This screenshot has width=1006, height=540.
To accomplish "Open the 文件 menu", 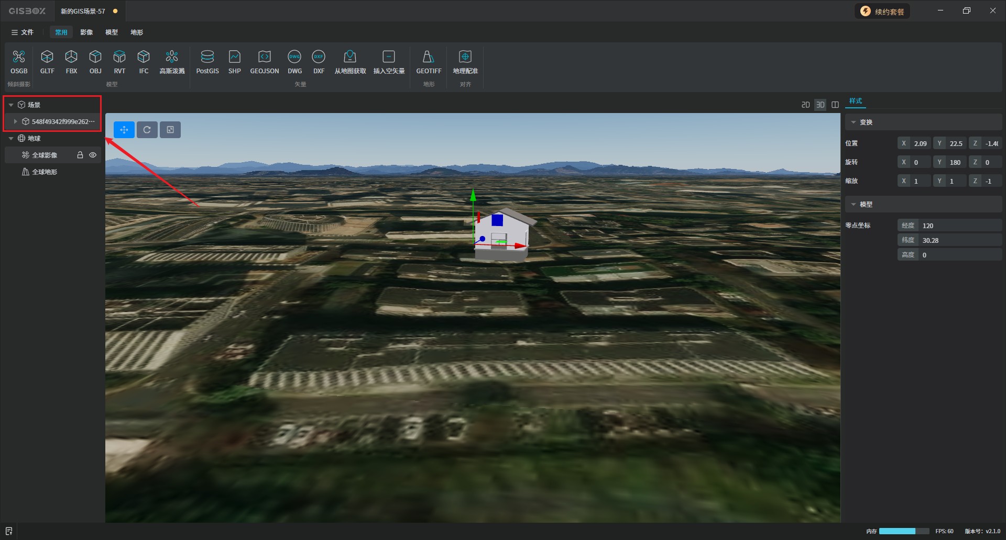I will [23, 32].
